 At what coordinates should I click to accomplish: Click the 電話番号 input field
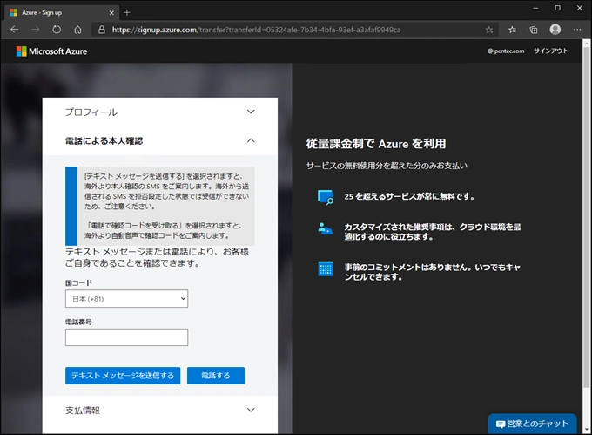tap(126, 337)
